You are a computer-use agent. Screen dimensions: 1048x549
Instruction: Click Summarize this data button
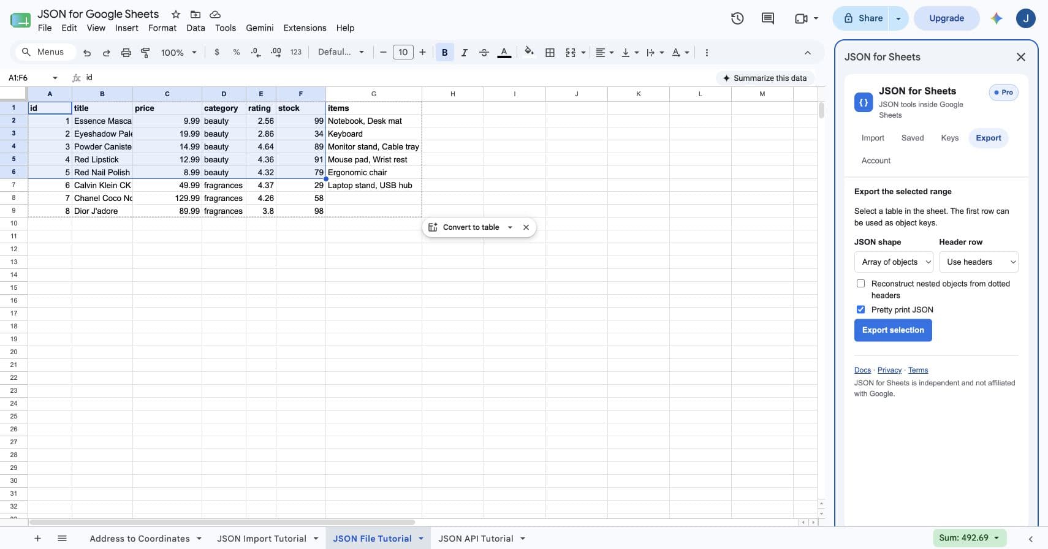(x=765, y=78)
